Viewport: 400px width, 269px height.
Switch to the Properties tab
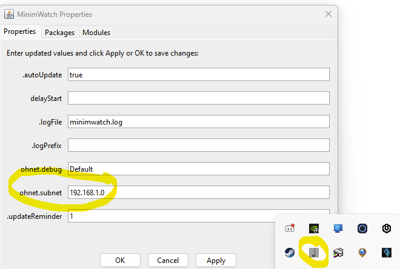tap(20, 31)
